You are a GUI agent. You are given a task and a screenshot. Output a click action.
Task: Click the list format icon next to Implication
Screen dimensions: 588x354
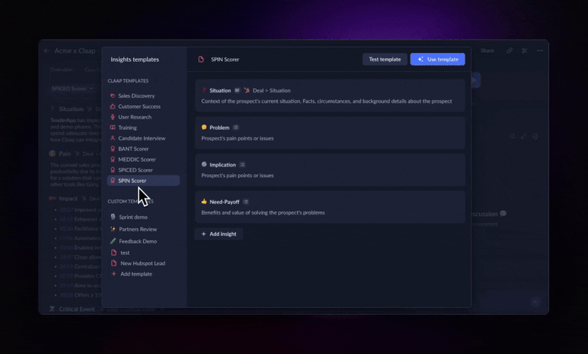click(x=243, y=165)
